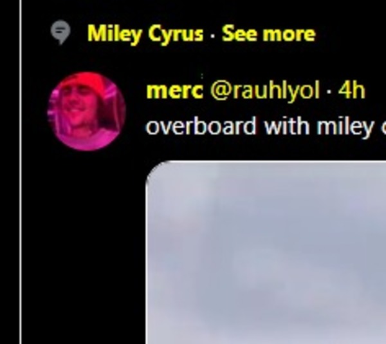
Task: Open the tweet's attached image thumbnail
Action: [x=266, y=253]
